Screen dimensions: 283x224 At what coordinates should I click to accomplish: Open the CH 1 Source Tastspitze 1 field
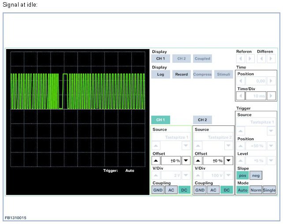pyautogui.click(x=171, y=137)
